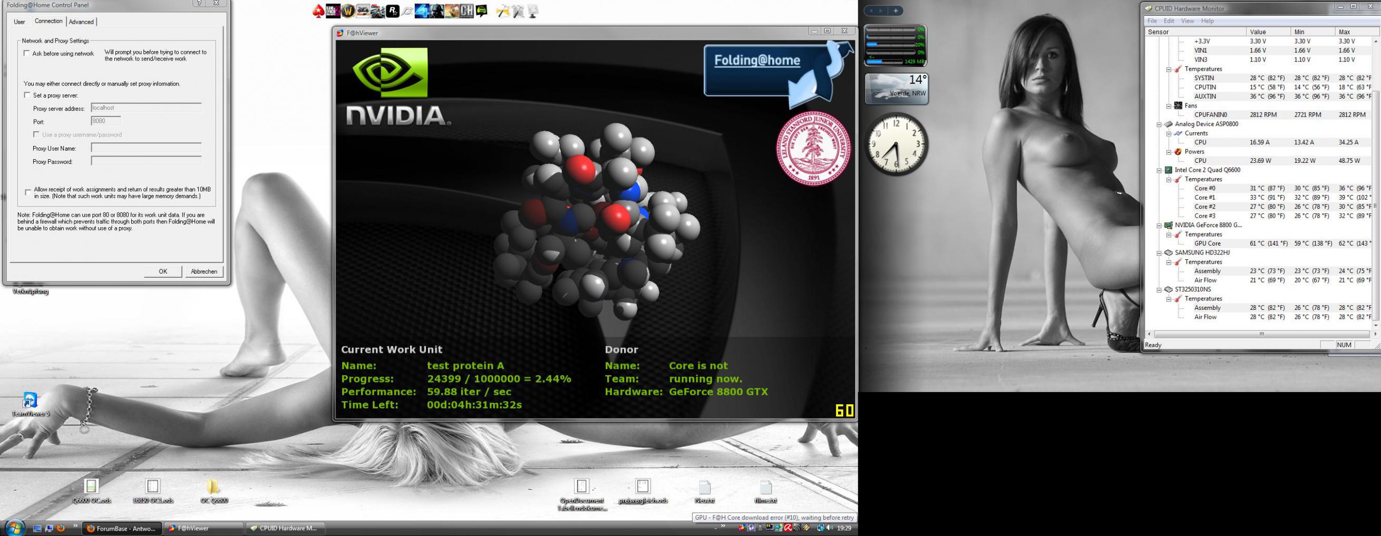Collapse the Fans node in Hardware Monitor

tap(1169, 106)
